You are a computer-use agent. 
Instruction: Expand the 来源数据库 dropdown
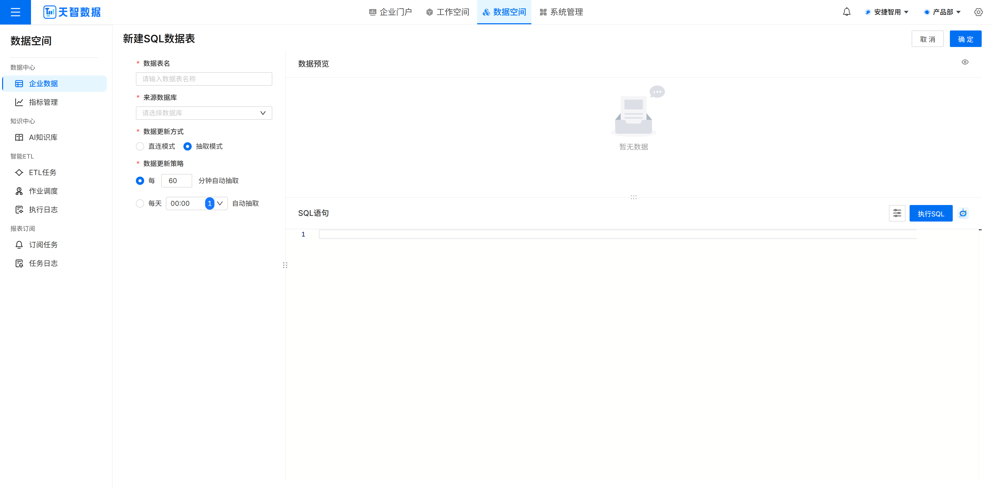point(204,113)
